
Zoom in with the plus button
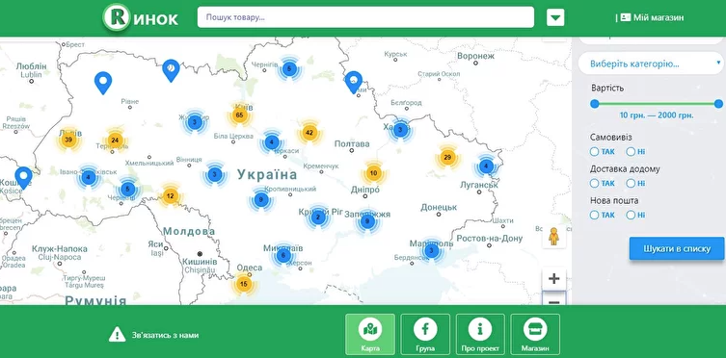(x=553, y=278)
